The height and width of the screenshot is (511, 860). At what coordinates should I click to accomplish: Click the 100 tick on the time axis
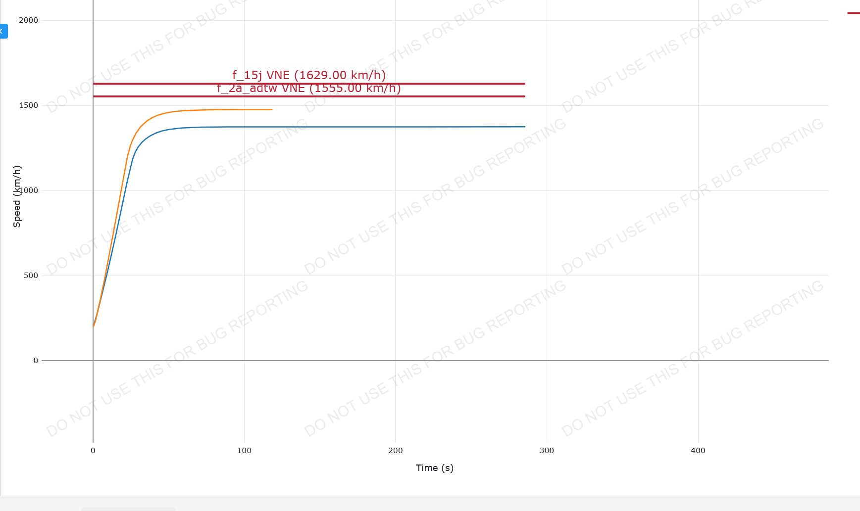pos(244,451)
